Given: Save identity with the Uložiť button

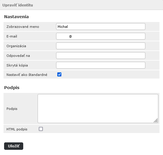Looking at the screenshot, I should point(14,146).
